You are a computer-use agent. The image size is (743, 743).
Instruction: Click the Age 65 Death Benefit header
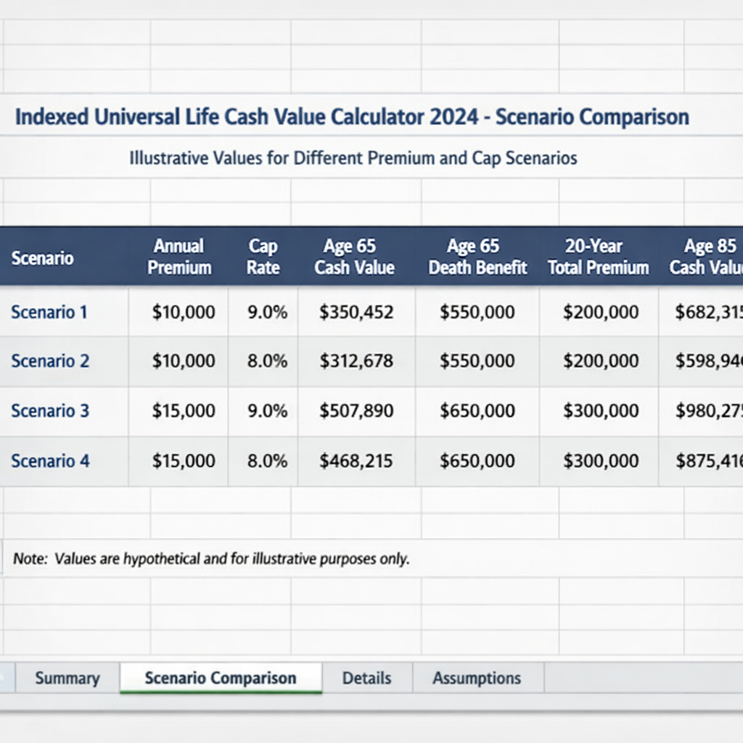477,256
